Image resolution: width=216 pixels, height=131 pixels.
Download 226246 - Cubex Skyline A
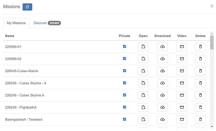pos(162,95)
